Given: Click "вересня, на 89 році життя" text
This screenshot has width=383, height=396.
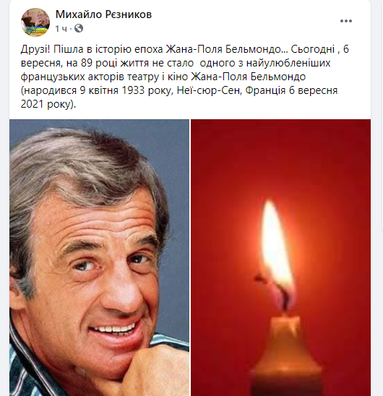Looking at the screenshot, I should point(85,63).
